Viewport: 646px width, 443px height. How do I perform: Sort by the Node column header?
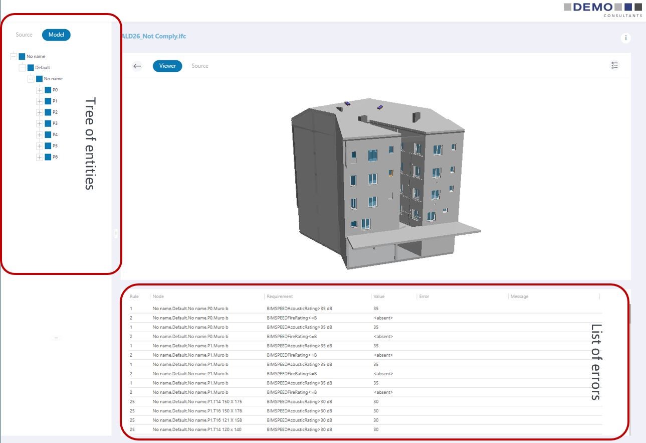click(158, 297)
